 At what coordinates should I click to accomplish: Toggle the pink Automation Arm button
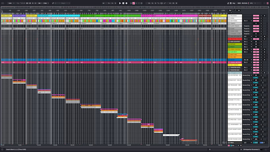pyautogui.click(x=134, y=3)
